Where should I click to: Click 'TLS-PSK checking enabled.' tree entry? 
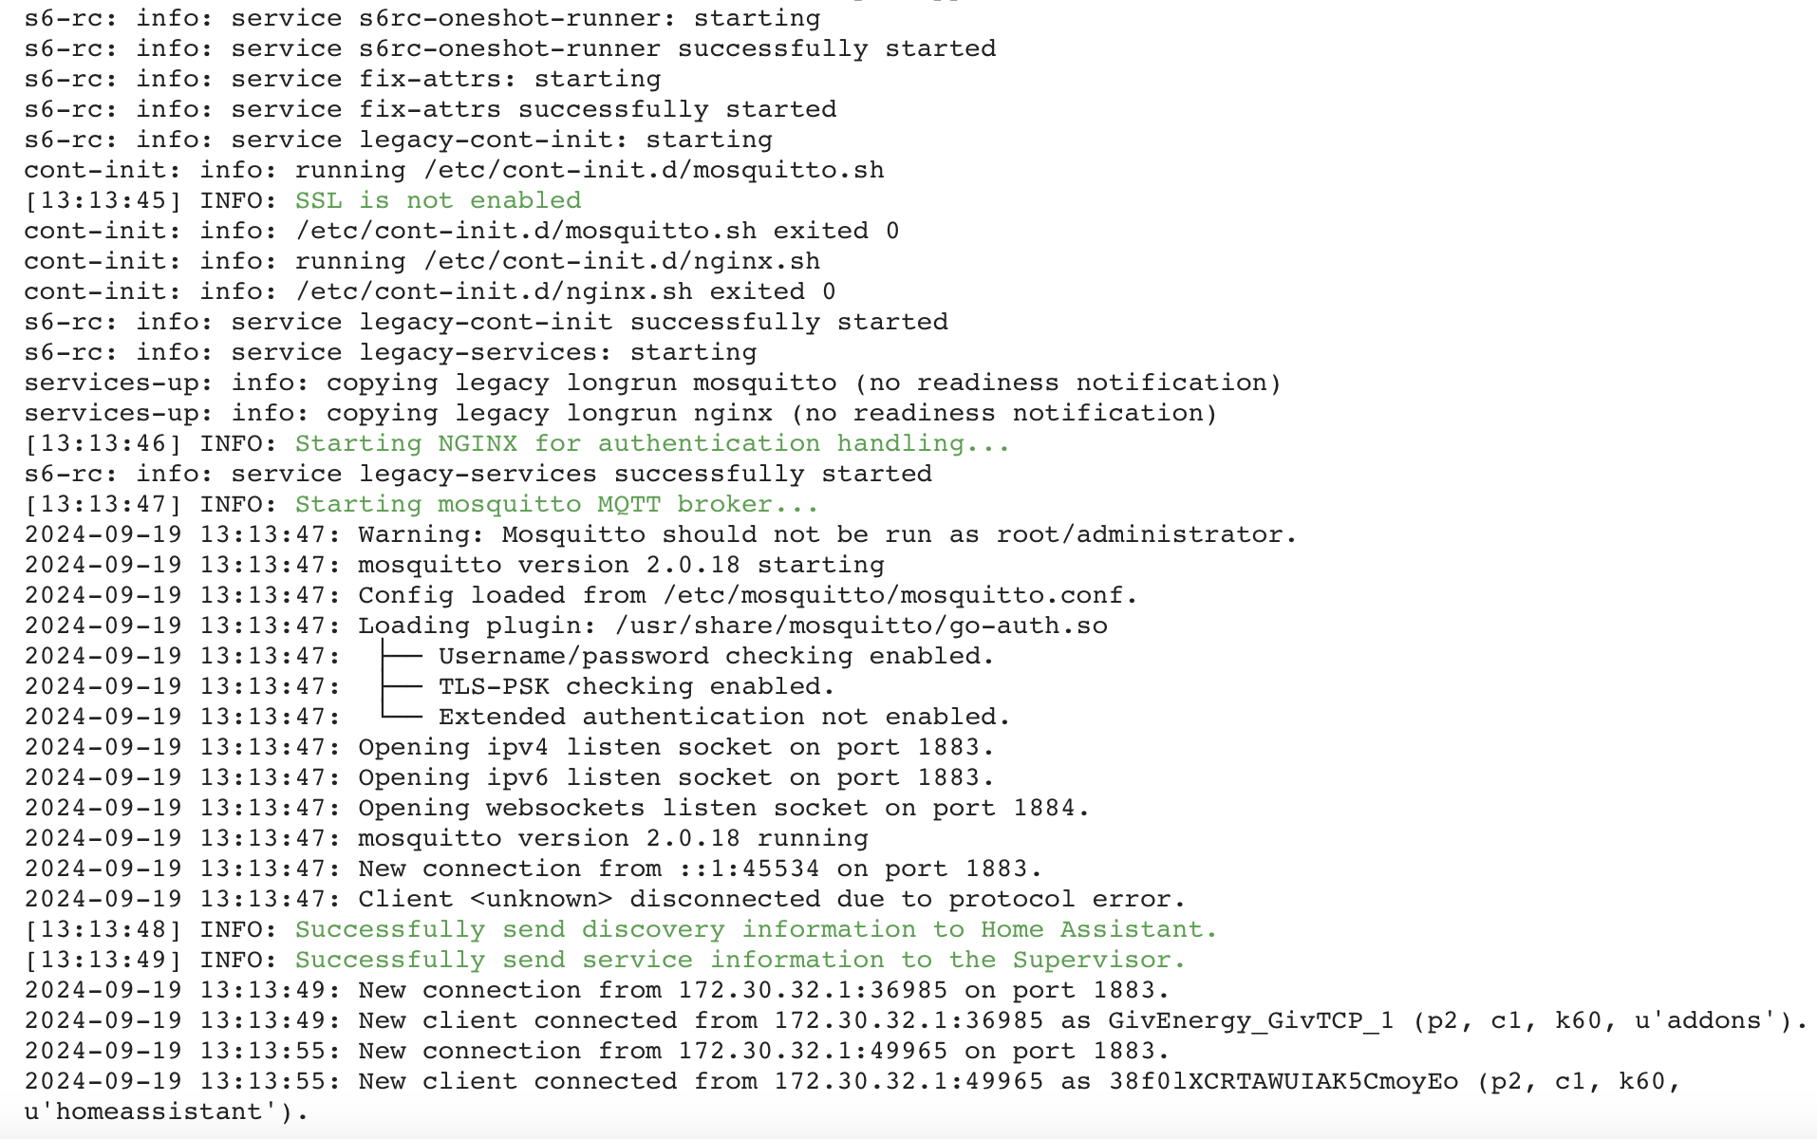(636, 686)
